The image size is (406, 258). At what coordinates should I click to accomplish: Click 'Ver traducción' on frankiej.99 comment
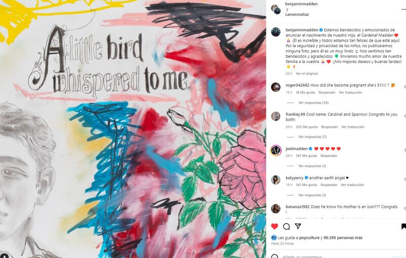(353, 127)
